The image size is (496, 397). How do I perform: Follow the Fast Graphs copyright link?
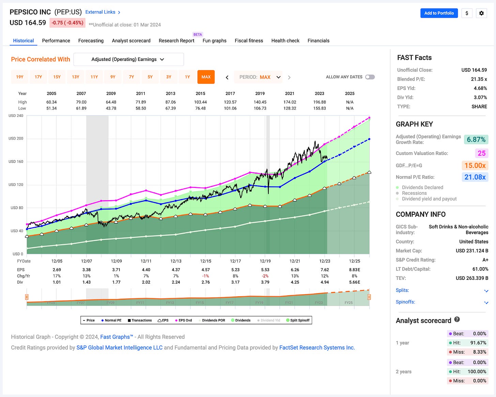pos(117,337)
